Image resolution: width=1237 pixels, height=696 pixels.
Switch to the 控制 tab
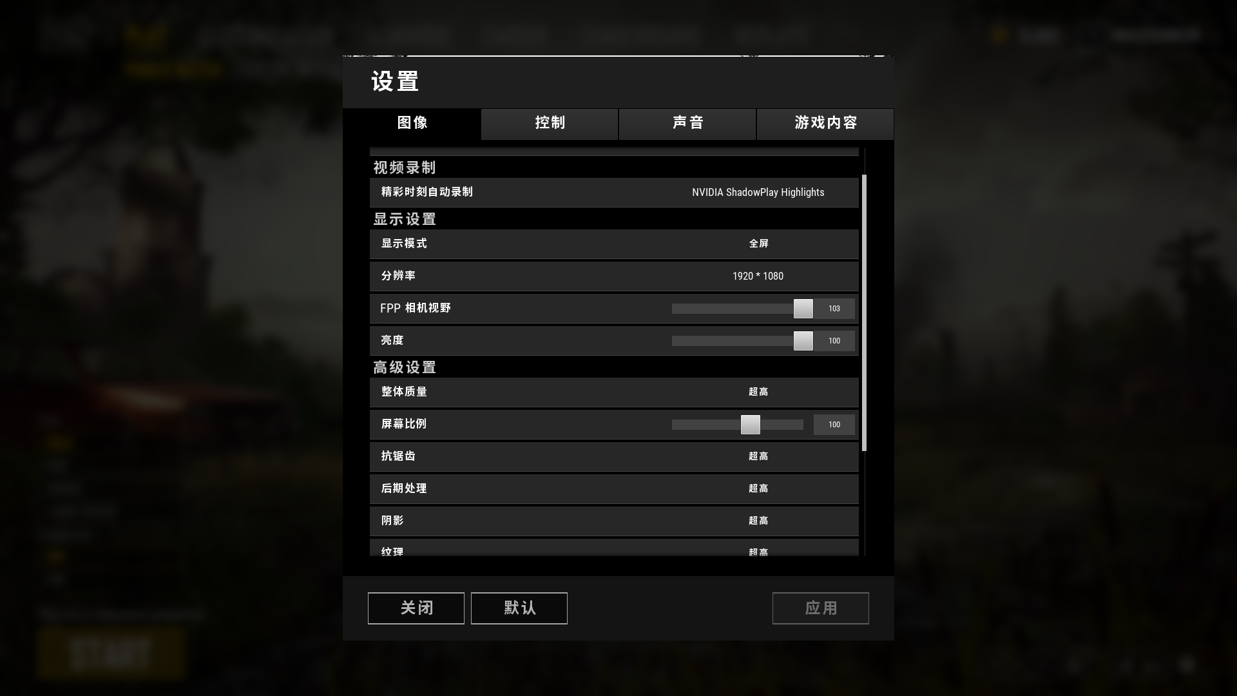(x=550, y=124)
